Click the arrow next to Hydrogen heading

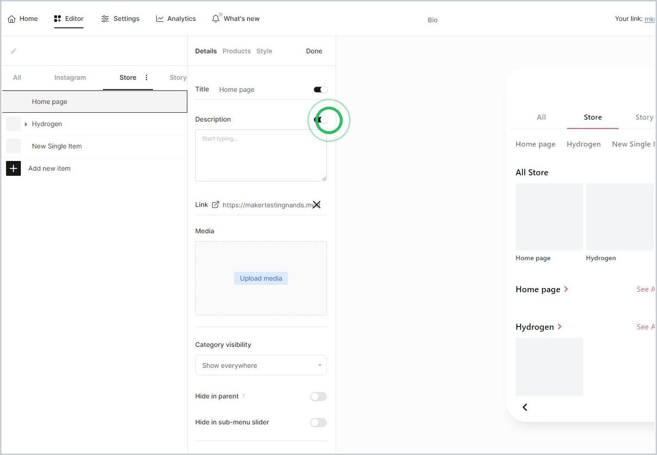(559, 327)
